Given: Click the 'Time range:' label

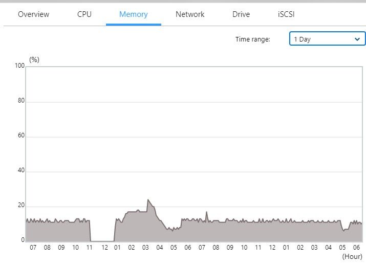Looking at the screenshot, I should (x=252, y=39).
